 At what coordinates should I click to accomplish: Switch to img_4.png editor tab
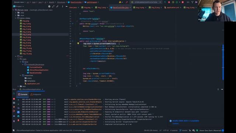tap(139, 7)
